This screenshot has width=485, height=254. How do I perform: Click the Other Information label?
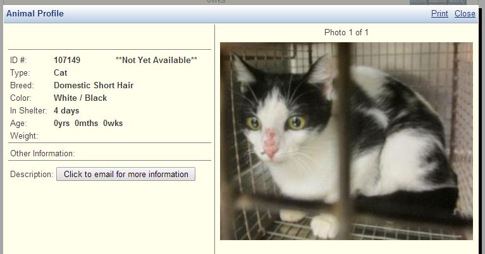pos(43,154)
